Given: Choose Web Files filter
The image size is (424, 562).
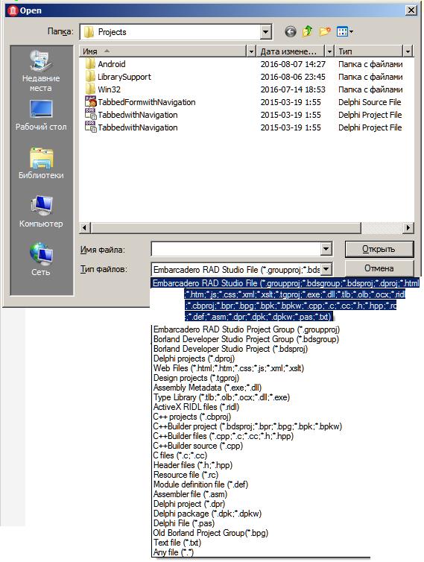Looking at the screenshot, I should pyautogui.click(x=229, y=368).
